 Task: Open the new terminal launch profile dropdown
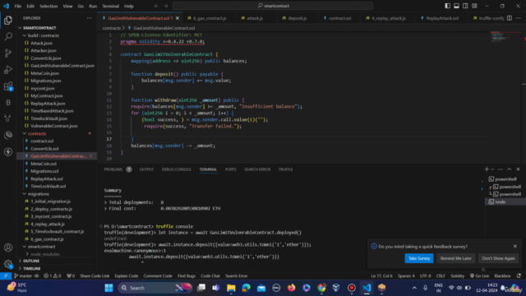point(492,169)
